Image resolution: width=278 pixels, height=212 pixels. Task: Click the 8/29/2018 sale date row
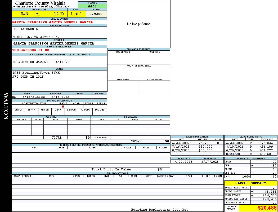click(181, 150)
